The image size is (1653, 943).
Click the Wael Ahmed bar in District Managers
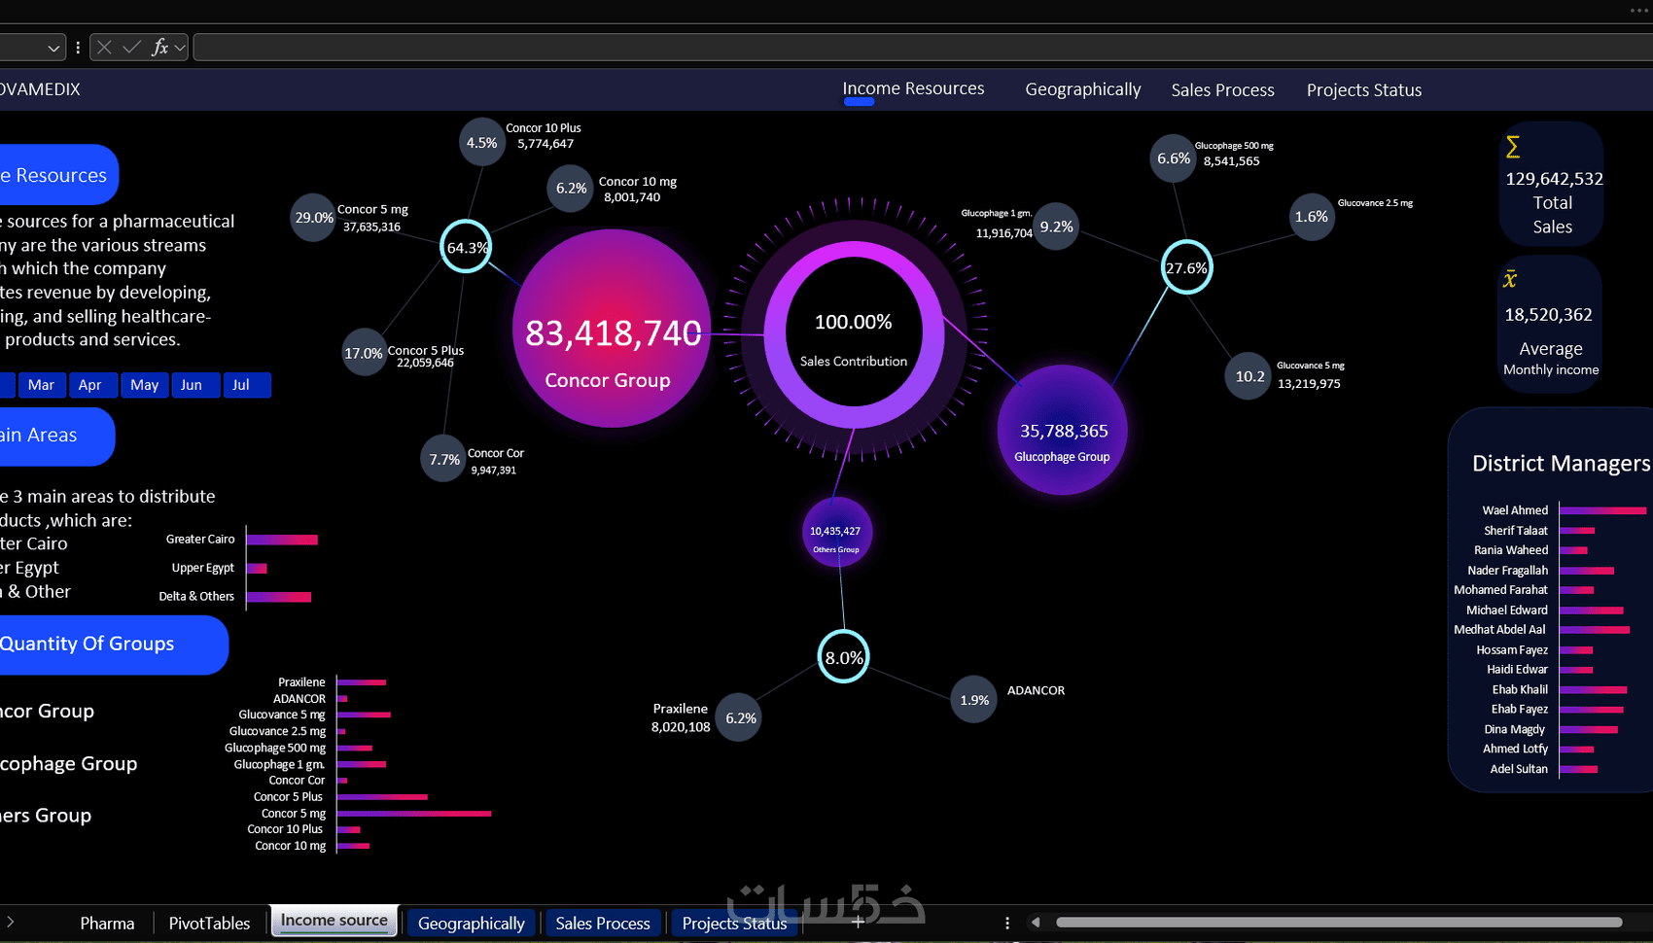[x=1603, y=510]
